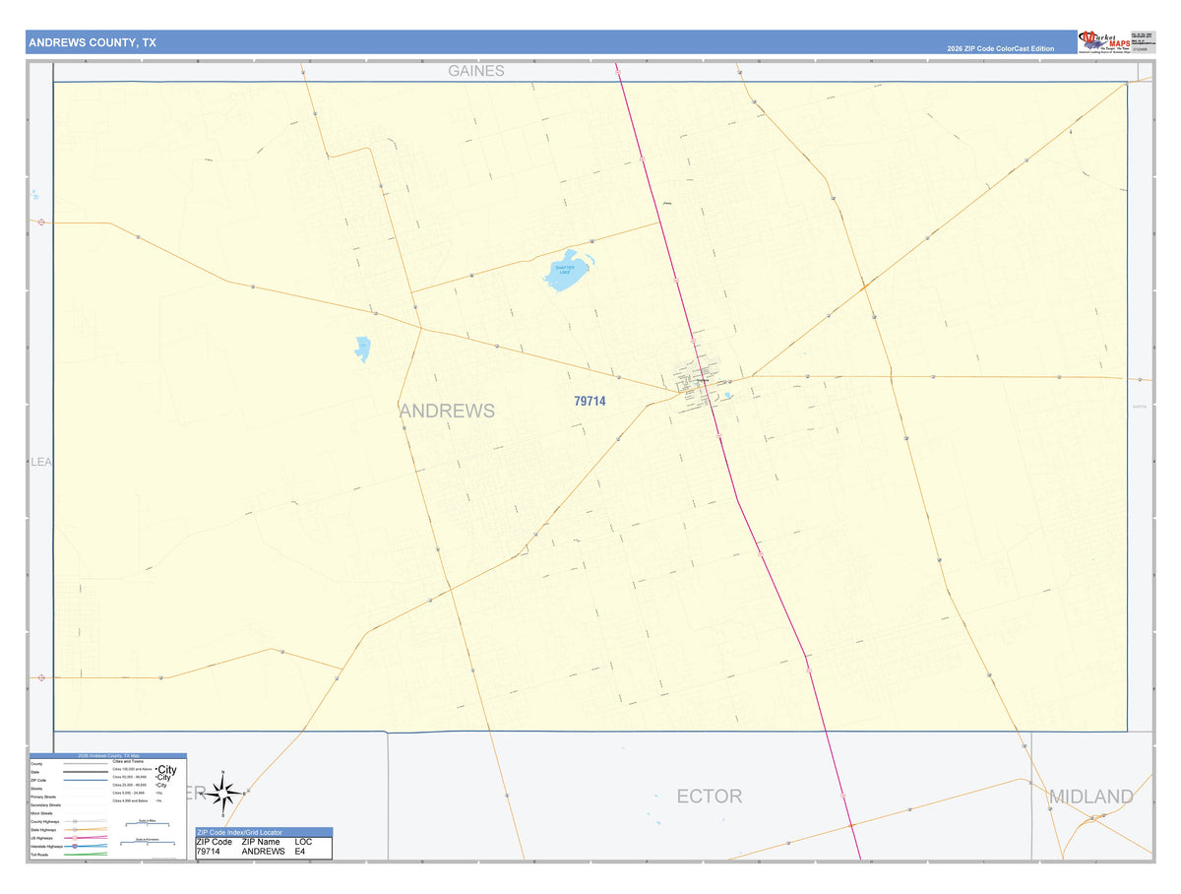
Task: Click the Scale in Miles bar
Action: tap(148, 824)
